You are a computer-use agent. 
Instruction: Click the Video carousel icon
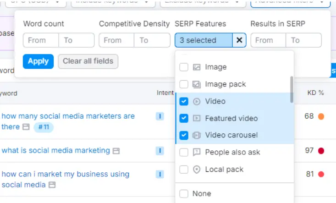click(197, 135)
